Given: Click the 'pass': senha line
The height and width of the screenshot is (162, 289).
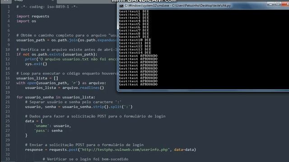Looking at the screenshot, I should (48, 130).
